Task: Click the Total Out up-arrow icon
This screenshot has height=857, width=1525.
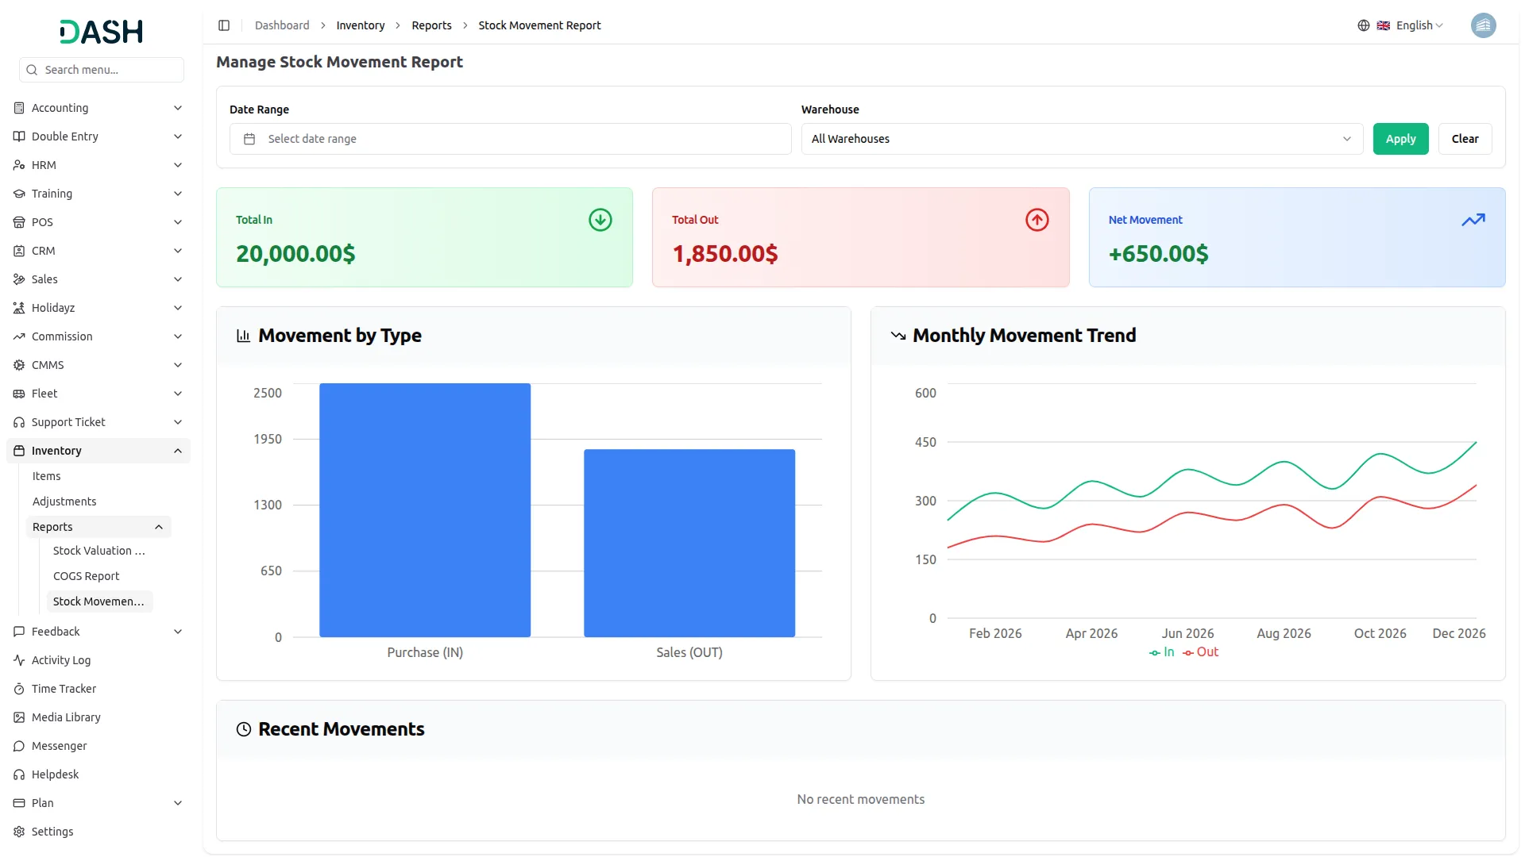Action: (x=1037, y=220)
